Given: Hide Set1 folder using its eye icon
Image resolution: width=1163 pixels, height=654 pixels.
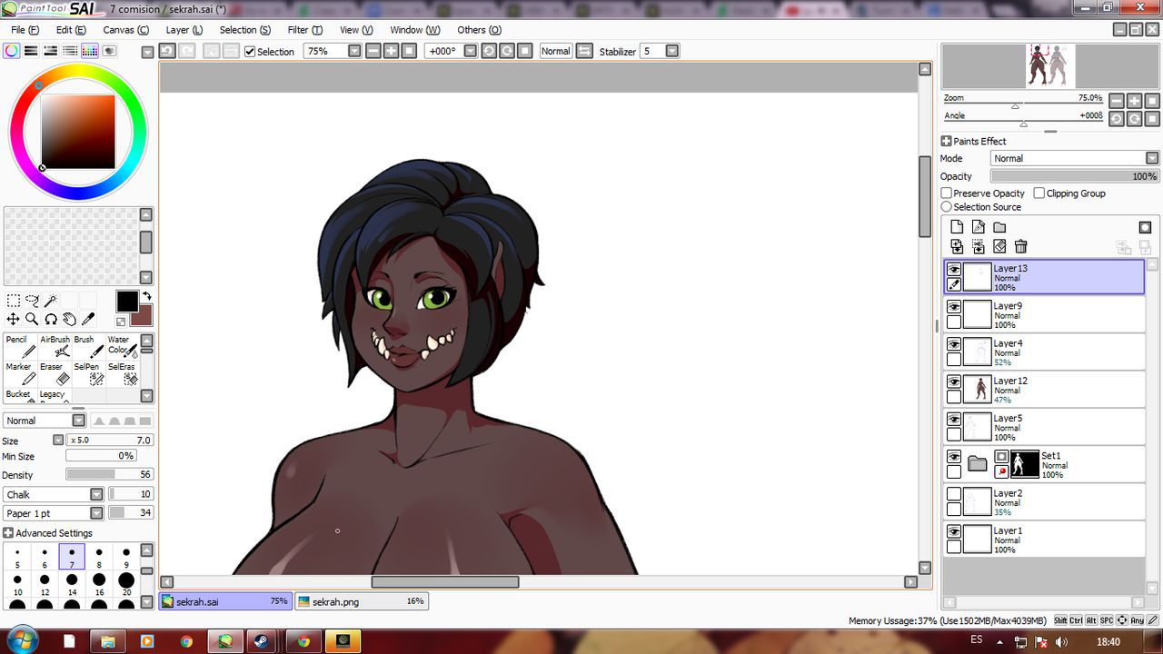Looking at the screenshot, I should (x=953, y=457).
